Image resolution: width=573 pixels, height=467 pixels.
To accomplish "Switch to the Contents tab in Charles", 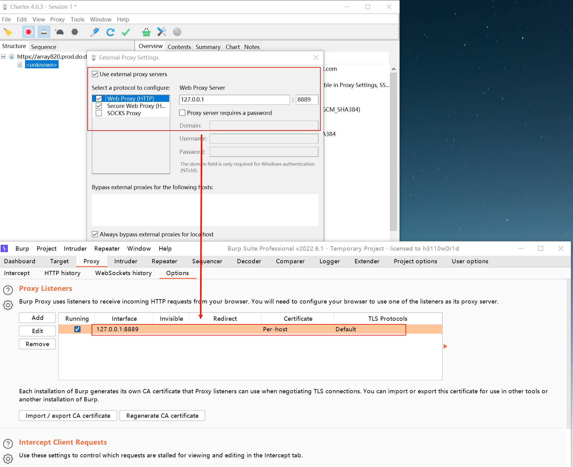I will (x=179, y=47).
